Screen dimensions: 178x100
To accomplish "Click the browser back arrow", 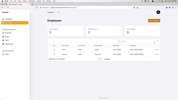I will (x=2, y=7).
